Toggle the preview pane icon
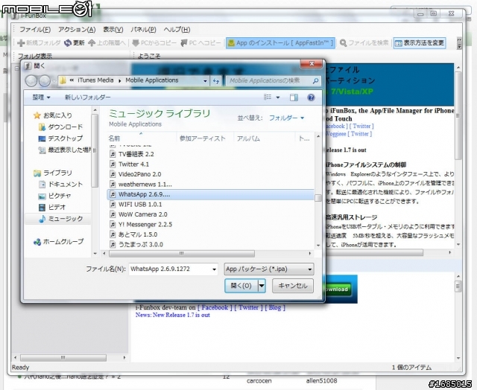The height and width of the screenshot is (390, 477). pos(294,97)
